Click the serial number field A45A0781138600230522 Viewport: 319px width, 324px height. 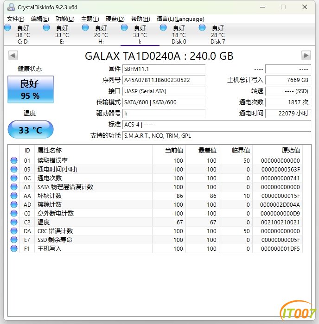[x=164, y=80]
